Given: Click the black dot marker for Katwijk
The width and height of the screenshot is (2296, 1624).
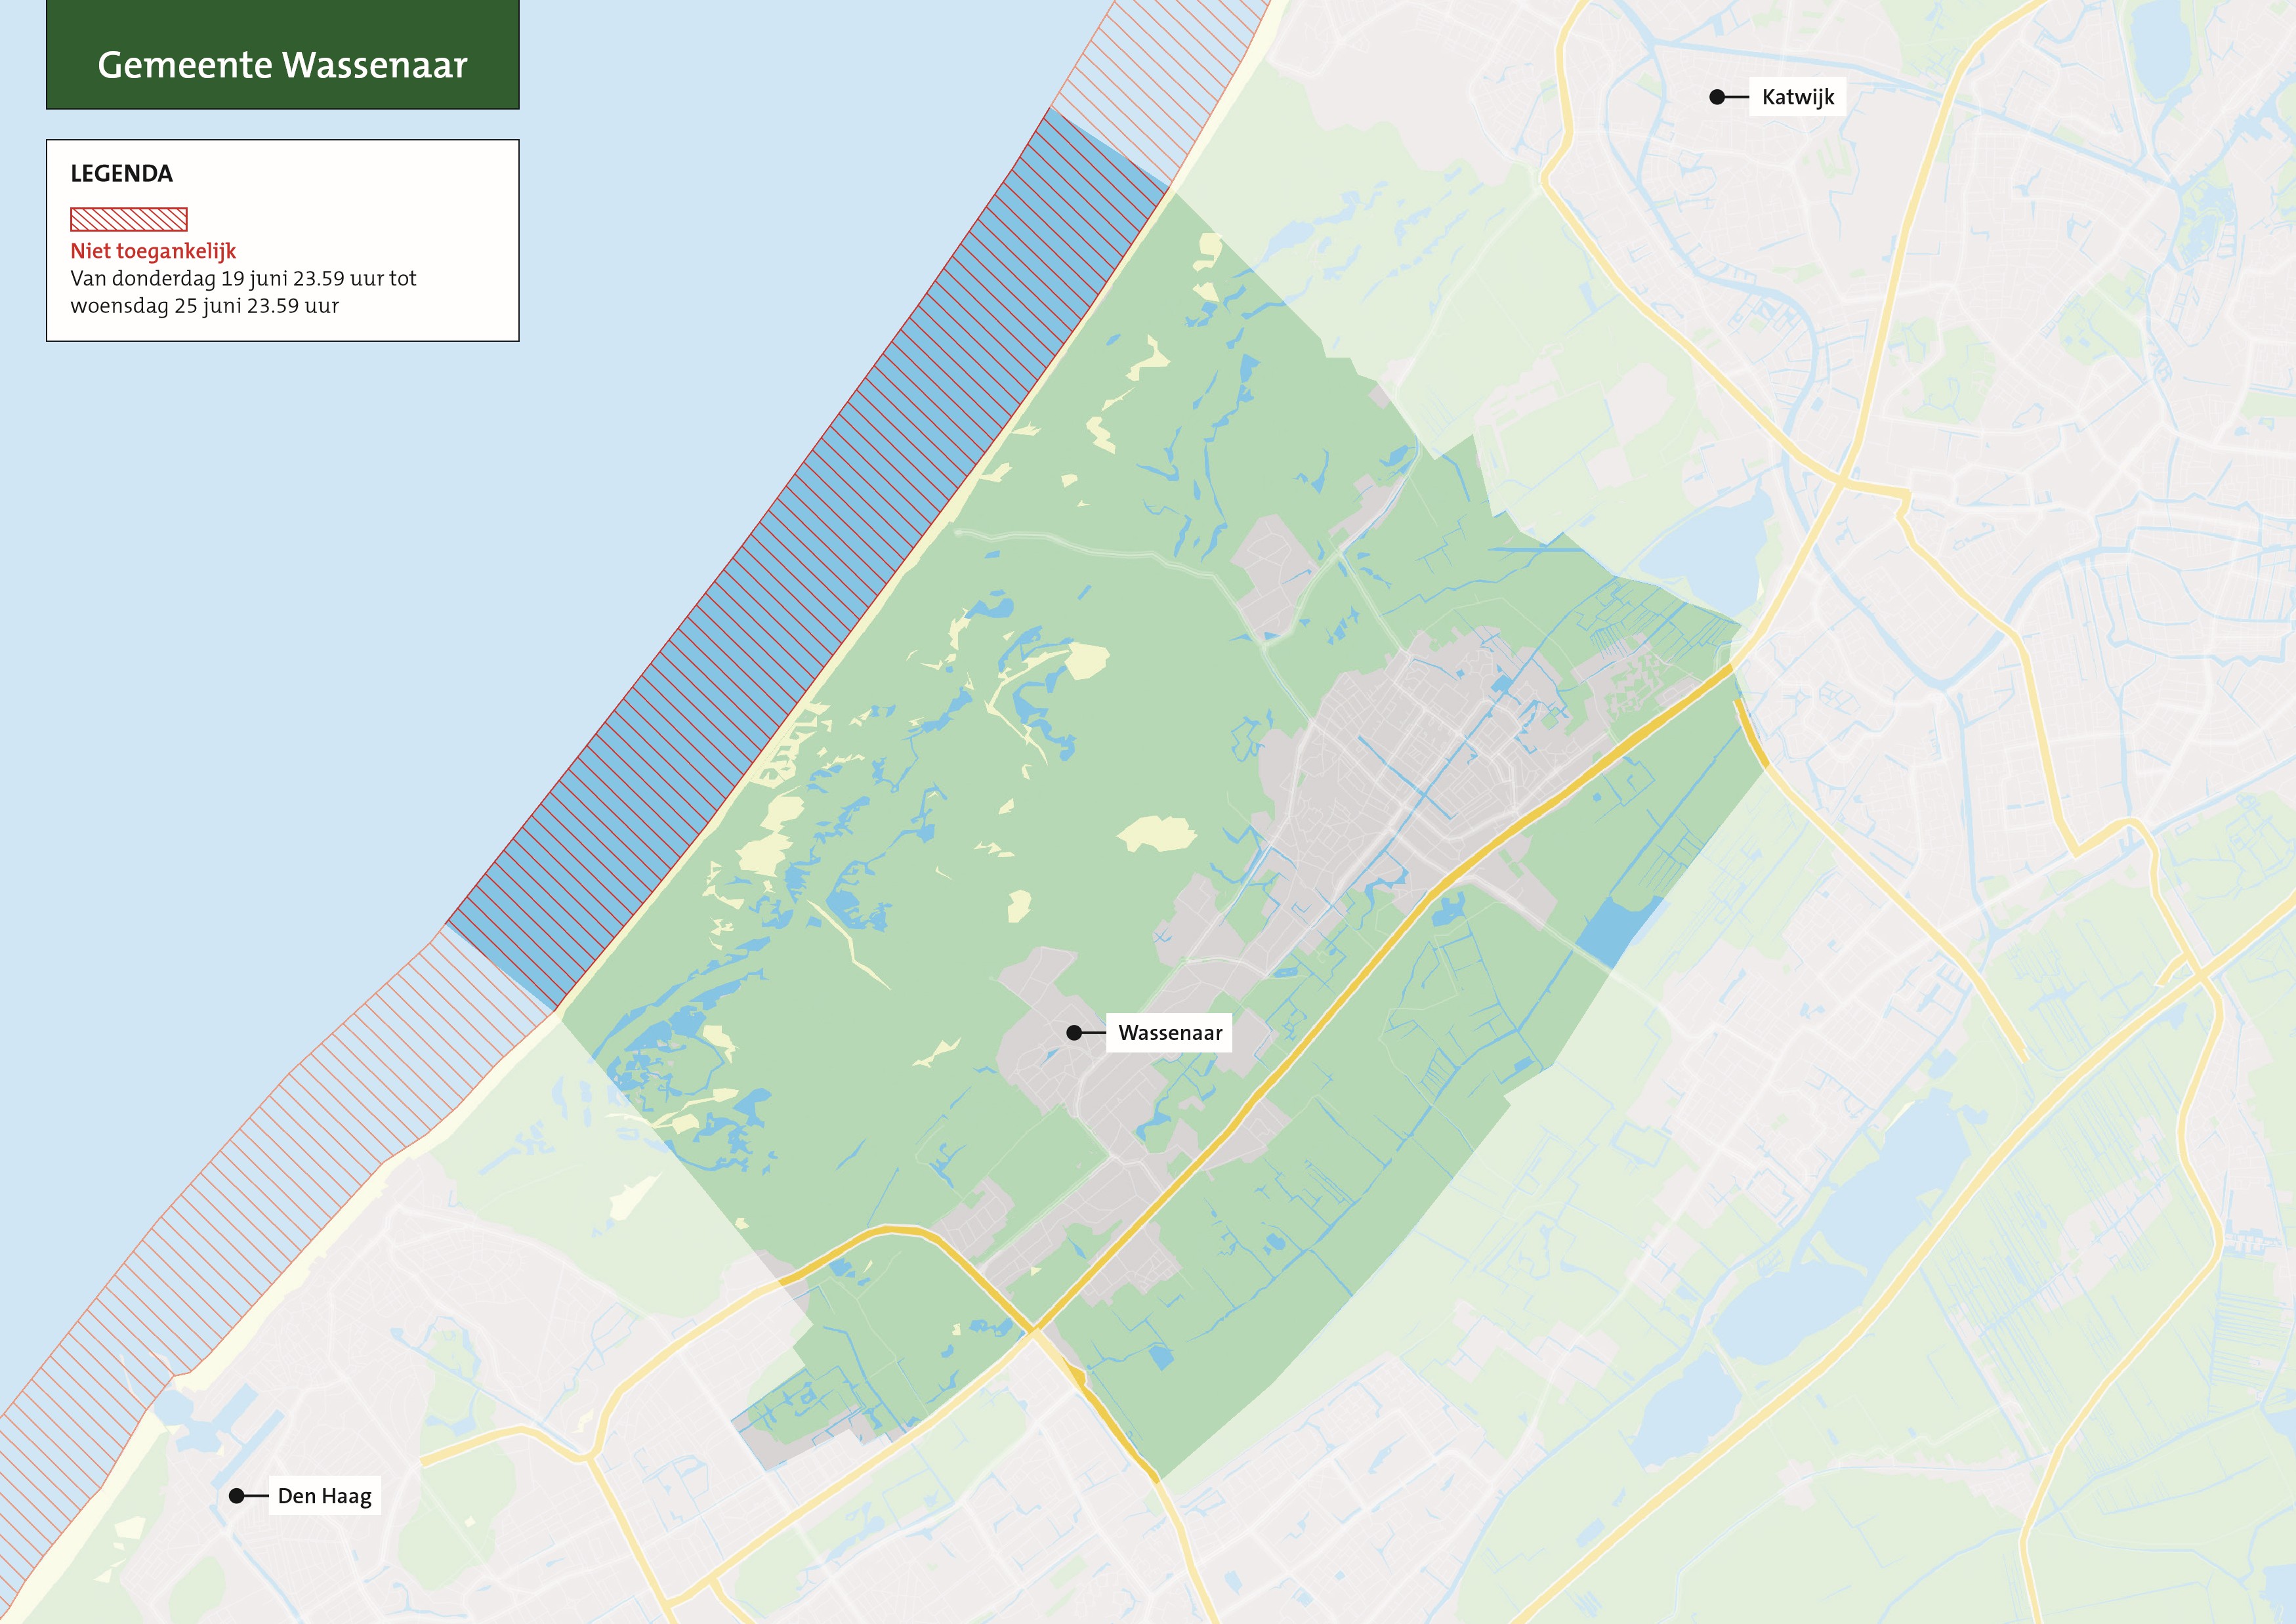Looking at the screenshot, I should [1717, 97].
